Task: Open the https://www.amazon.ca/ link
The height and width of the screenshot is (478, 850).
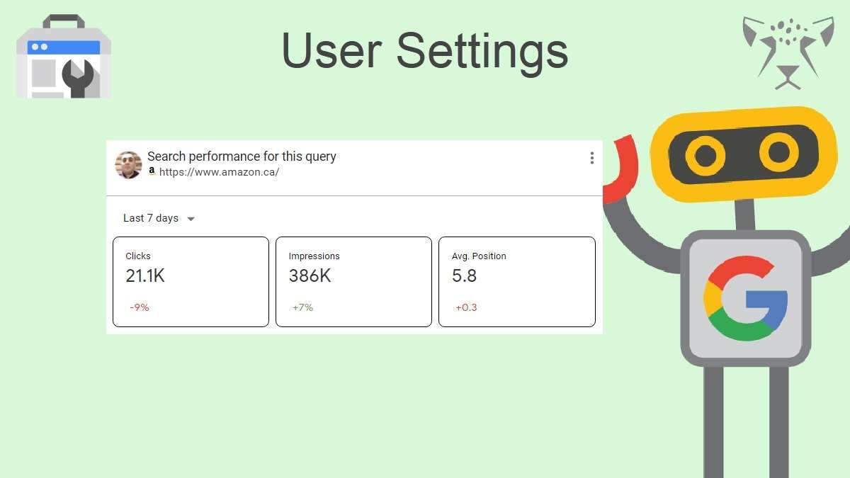Action: pyautogui.click(x=219, y=172)
